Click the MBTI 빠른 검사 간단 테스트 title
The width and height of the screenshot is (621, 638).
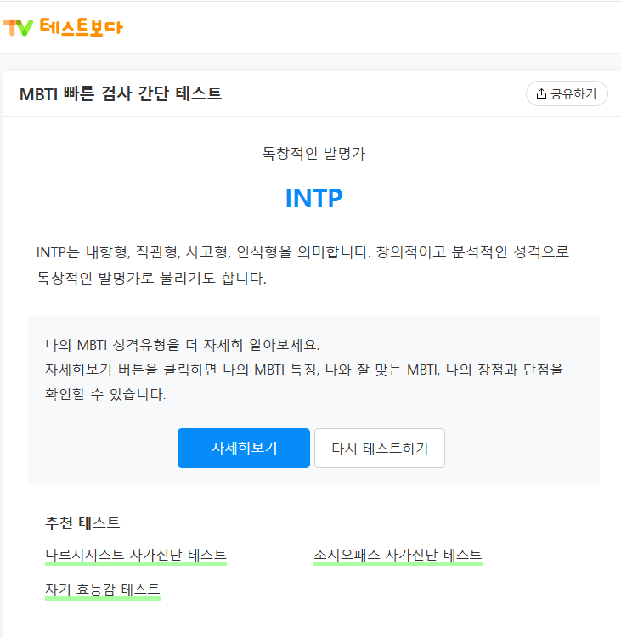point(121,94)
